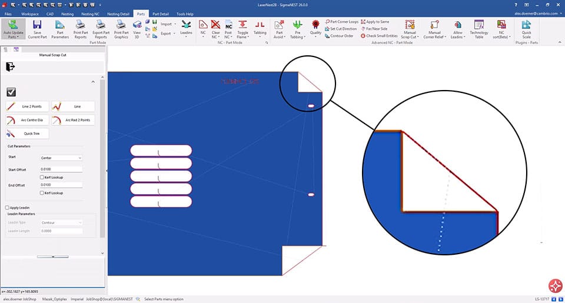
Task: Click the Line 2 Points button
Action: [27, 106]
